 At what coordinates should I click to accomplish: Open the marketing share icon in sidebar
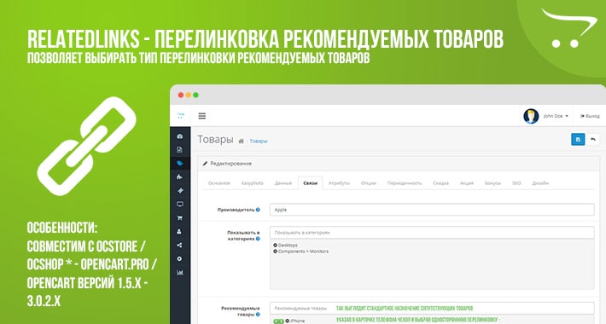[180, 246]
